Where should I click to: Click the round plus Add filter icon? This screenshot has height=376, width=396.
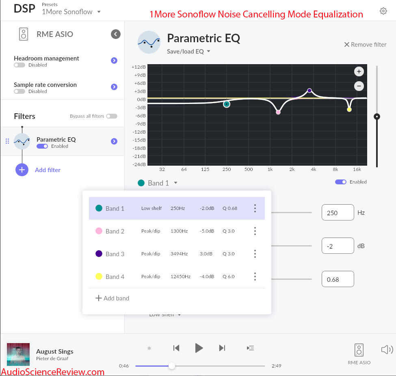click(22, 170)
